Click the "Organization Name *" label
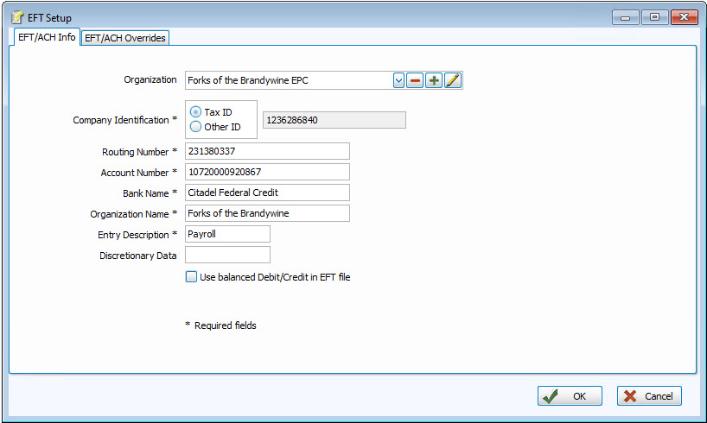The image size is (707, 423). point(133,214)
